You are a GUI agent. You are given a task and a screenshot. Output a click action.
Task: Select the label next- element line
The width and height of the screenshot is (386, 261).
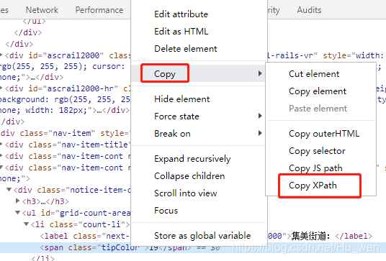pyautogui.click(x=85, y=236)
